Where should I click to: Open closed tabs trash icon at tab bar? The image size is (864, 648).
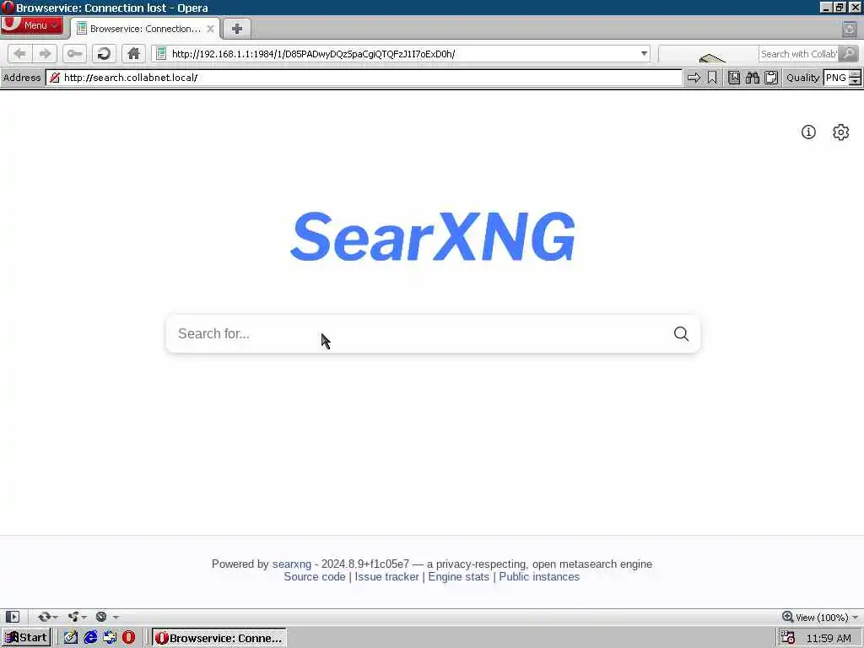(850, 29)
